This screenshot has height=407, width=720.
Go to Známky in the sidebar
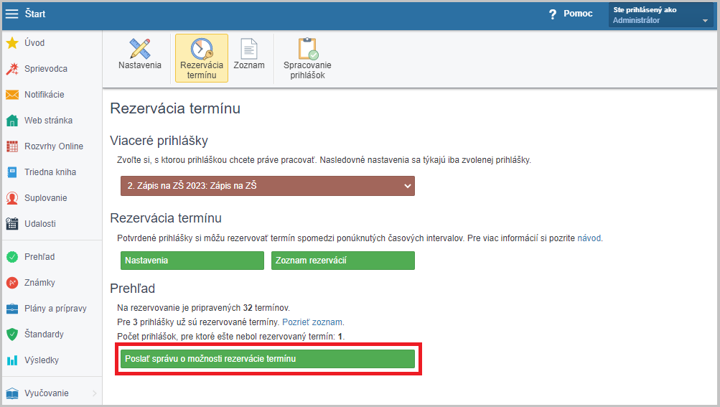tap(39, 283)
